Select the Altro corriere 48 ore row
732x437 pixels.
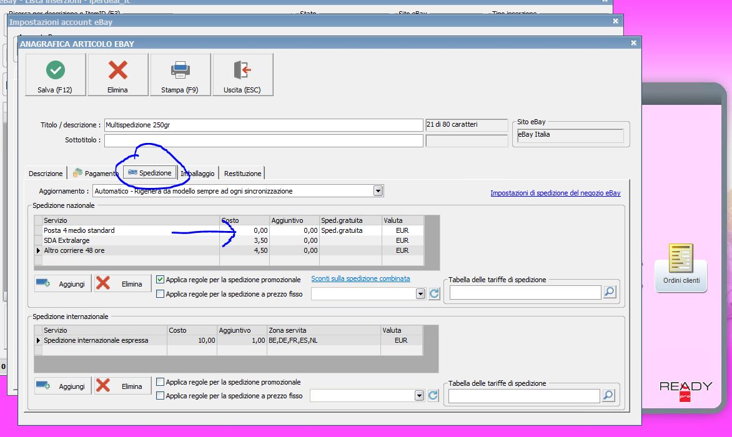(x=229, y=250)
